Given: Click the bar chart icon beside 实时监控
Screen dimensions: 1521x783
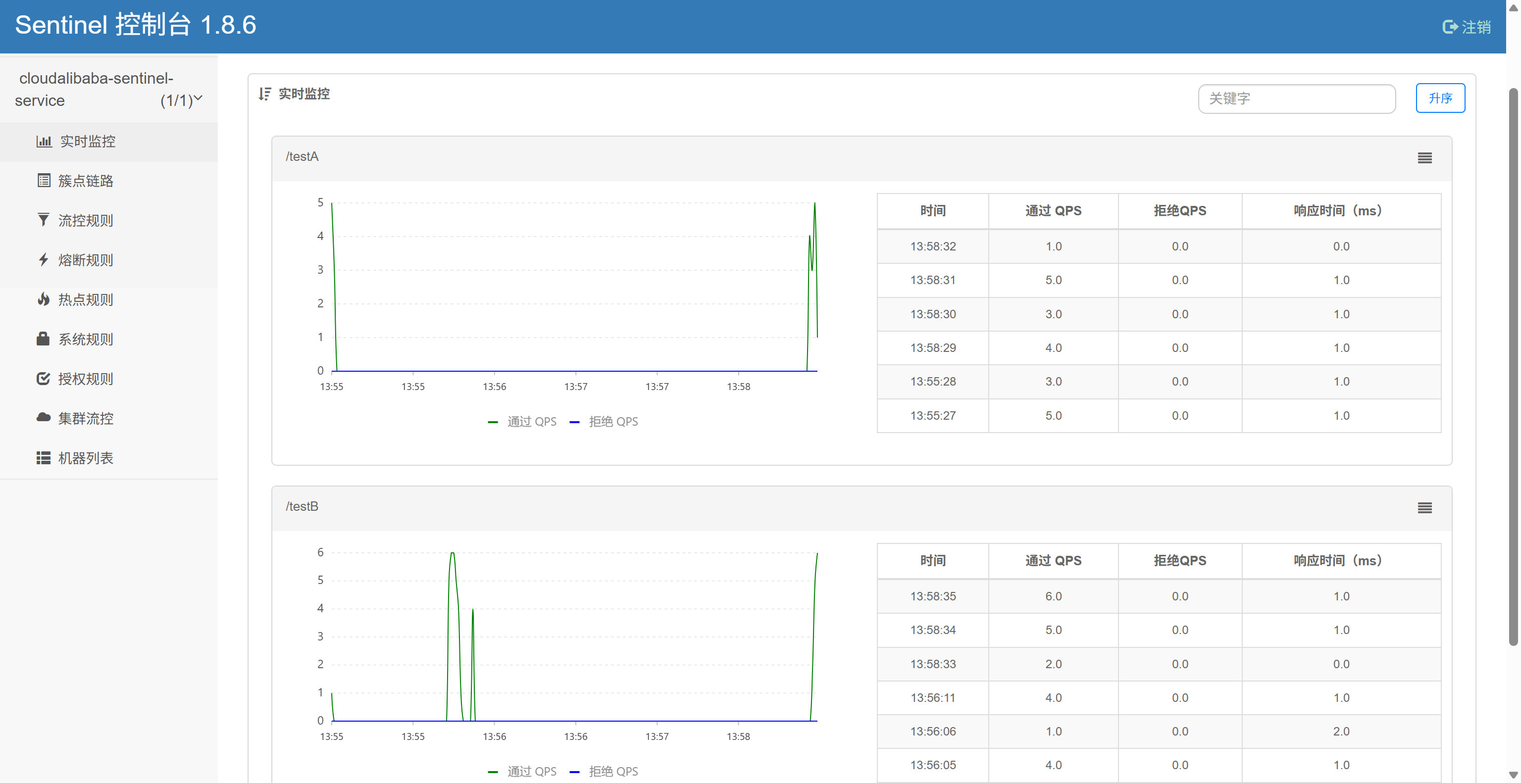Looking at the screenshot, I should click(x=44, y=142).
